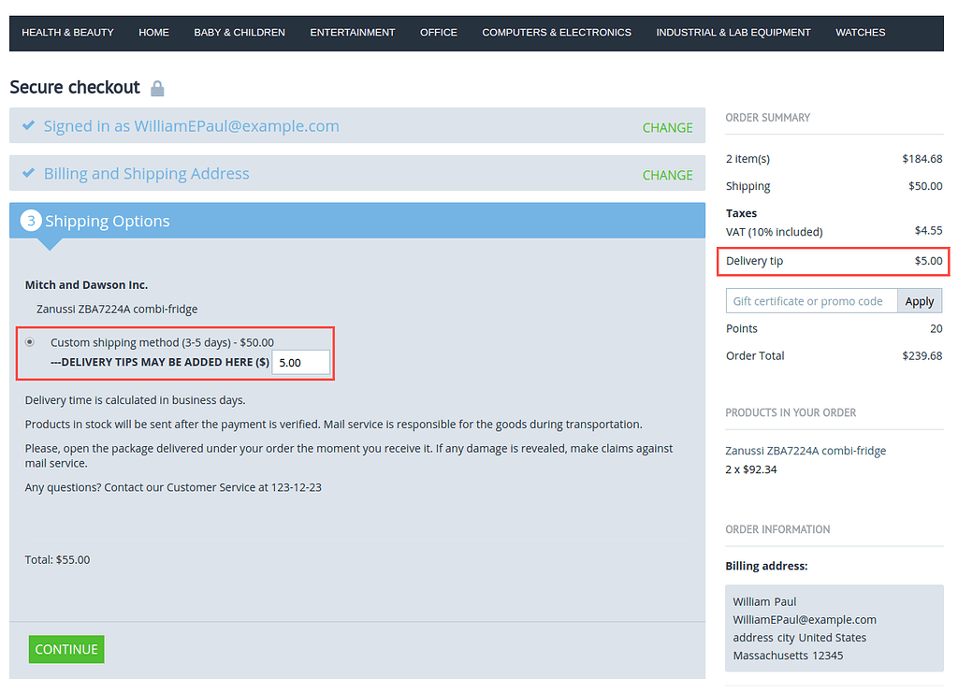Open the HOME category

(153, 32)
